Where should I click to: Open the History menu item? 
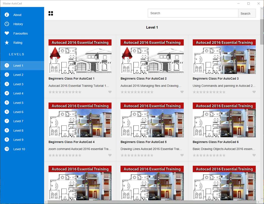(22, 24)
